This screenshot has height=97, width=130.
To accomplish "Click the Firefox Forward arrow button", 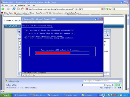I will 8,9.
